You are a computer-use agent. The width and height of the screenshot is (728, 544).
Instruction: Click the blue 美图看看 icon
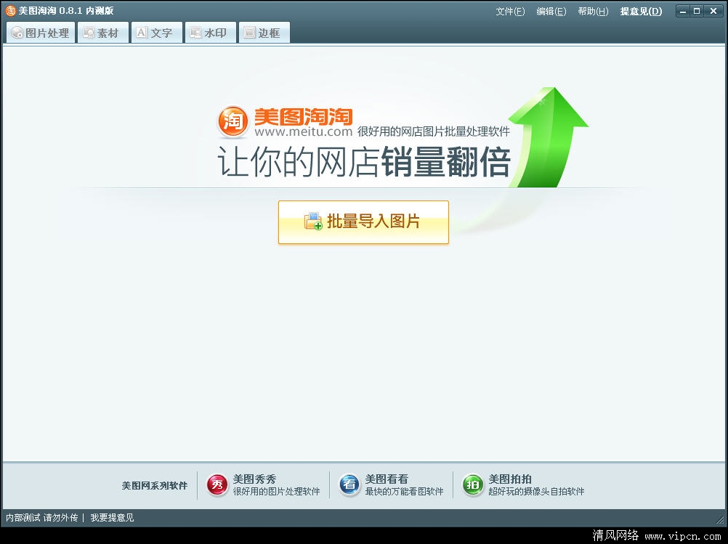[x=349, y=485]
